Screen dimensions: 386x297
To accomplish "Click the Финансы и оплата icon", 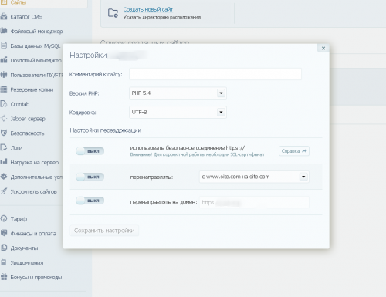I will [4, 233].
